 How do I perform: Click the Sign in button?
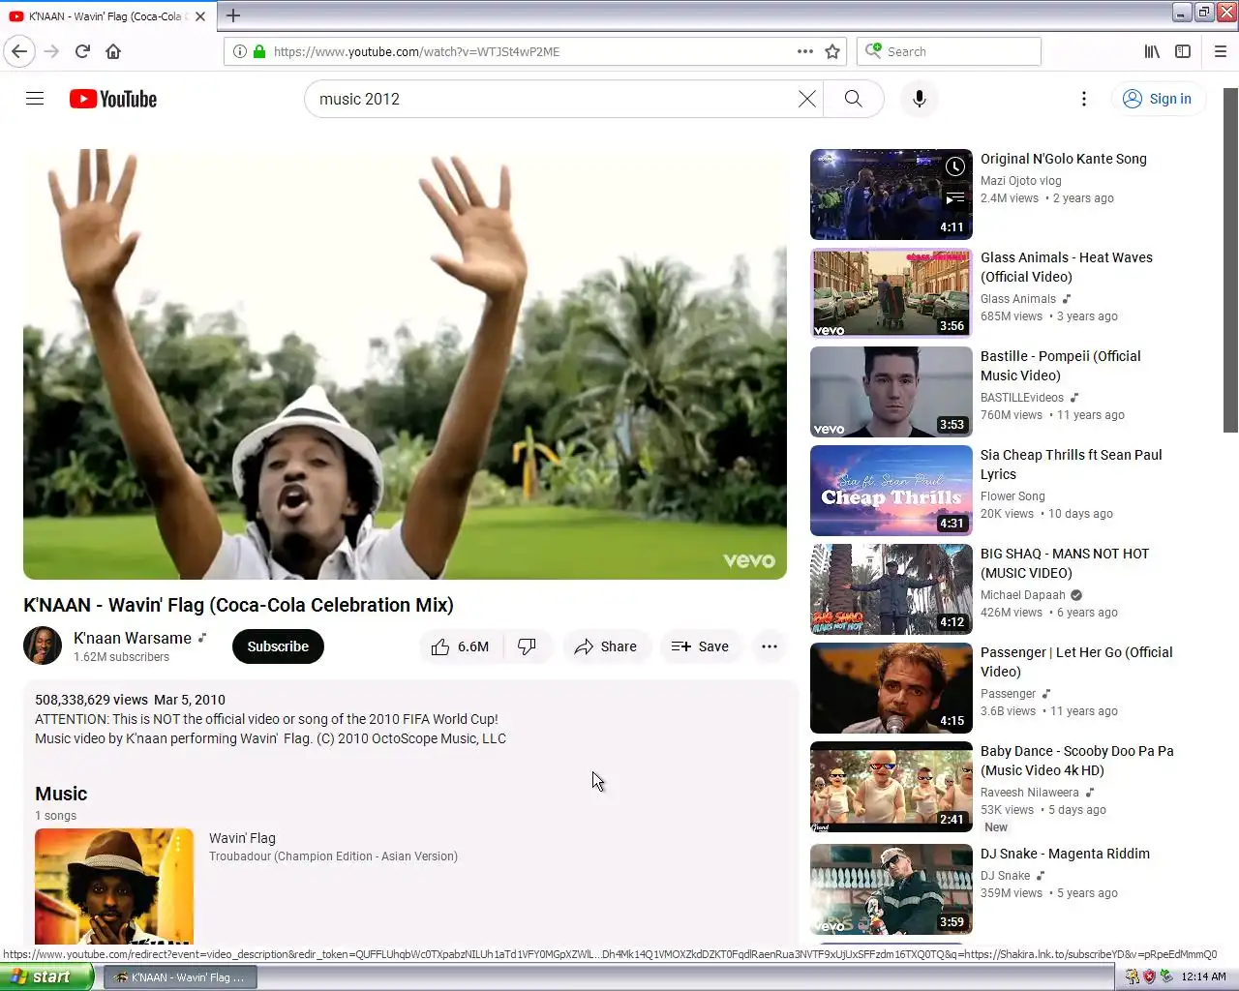[1158, 99]
